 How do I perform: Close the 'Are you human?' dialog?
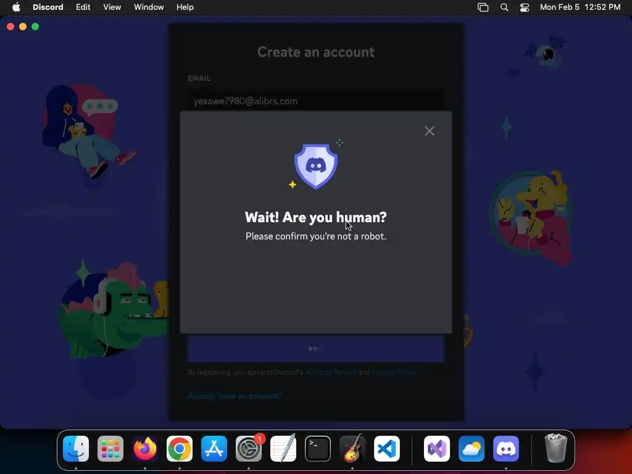[430, 131]
